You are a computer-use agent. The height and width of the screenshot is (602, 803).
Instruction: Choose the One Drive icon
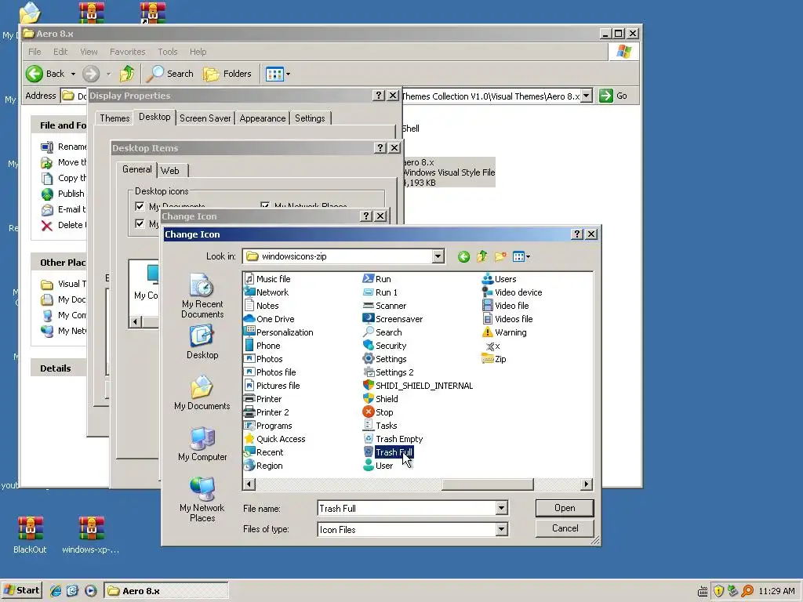tap(270, 319)
